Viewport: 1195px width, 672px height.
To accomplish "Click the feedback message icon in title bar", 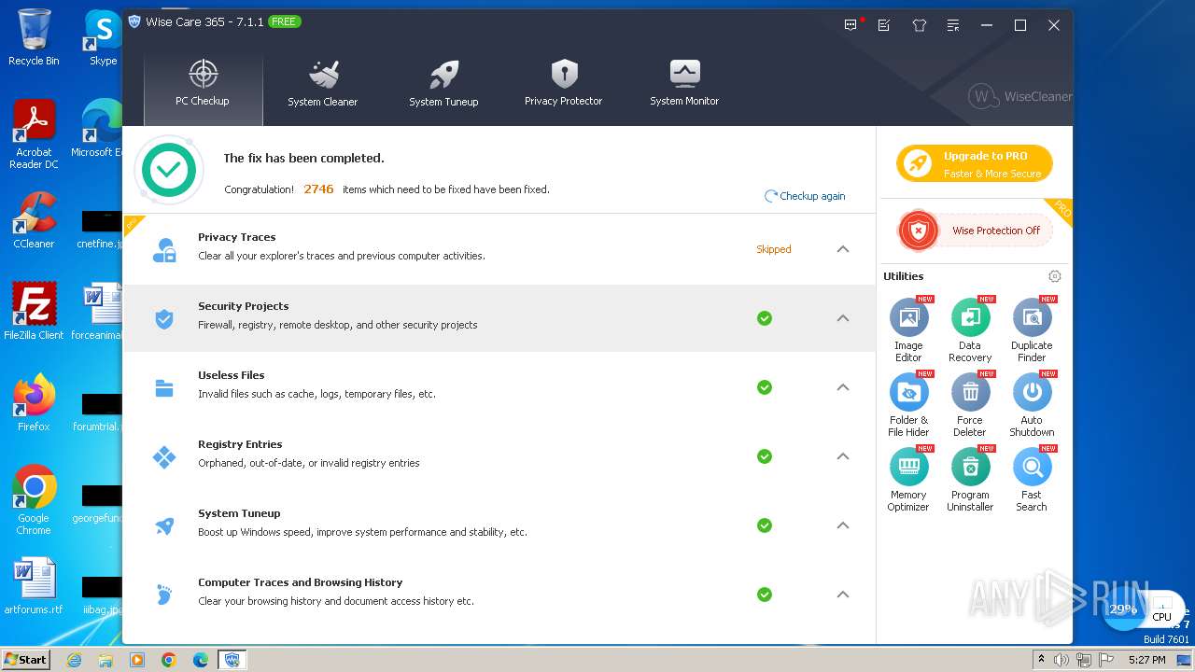I will click(x=851, y=25).
